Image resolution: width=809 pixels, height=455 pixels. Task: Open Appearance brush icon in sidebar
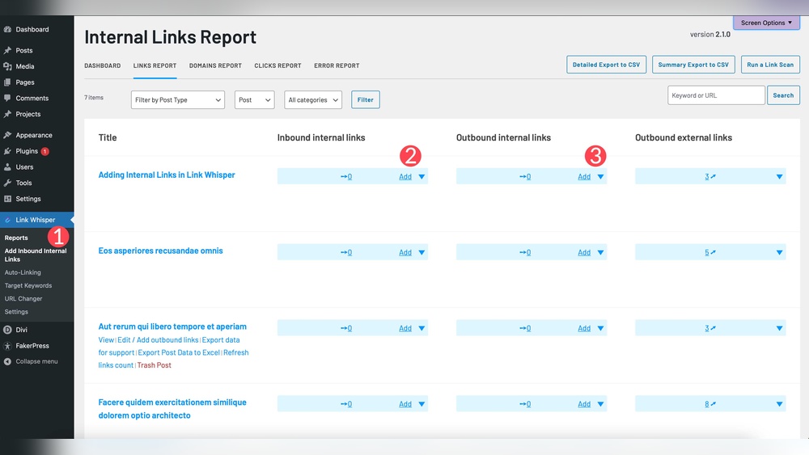(x=7, y=135)
